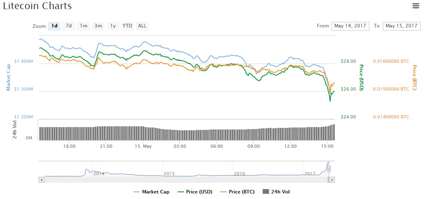425x199 pixels.
Task: Click the 15:00 time axis label
Action: tap(327, 146)
